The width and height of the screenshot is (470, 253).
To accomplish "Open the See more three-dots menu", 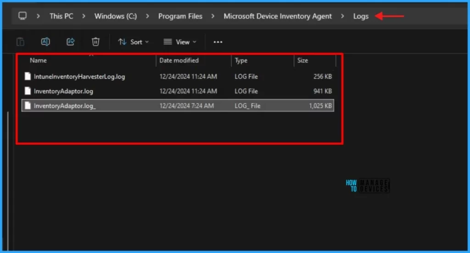I will tap(218, 42).
